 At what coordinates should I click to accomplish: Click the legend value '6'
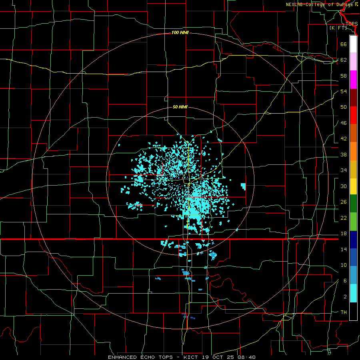pyautogui.click(x=345, y=281)
